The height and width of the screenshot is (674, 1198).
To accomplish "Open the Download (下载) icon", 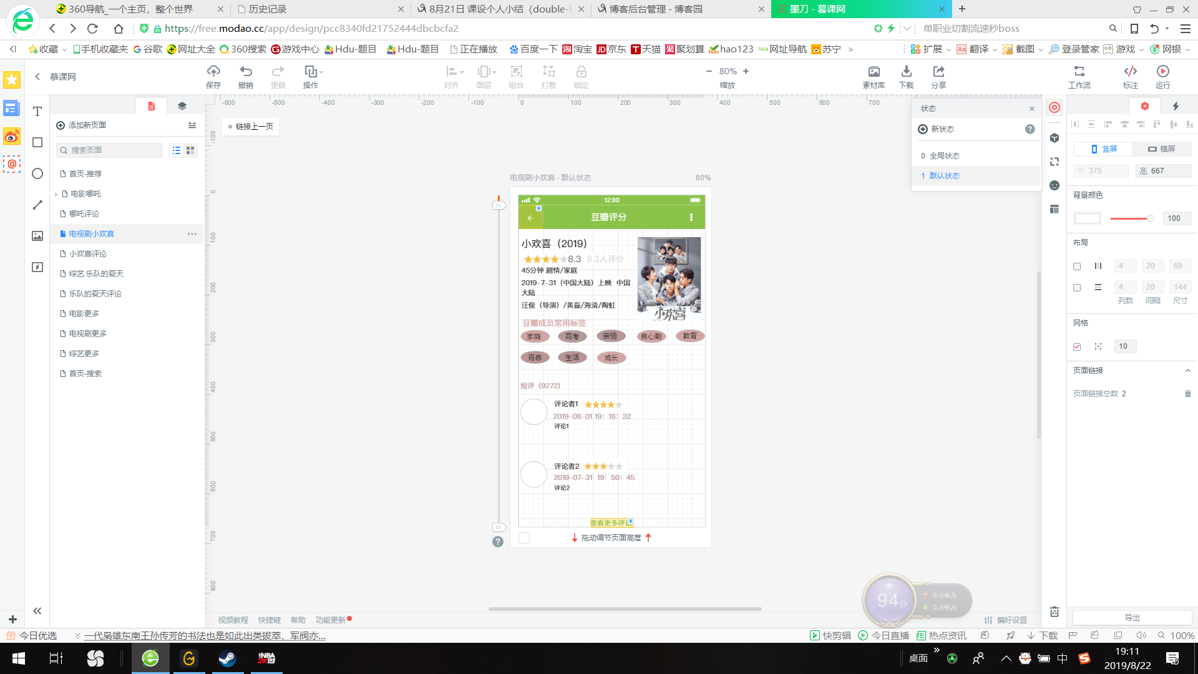I will (x=906, y=71).
